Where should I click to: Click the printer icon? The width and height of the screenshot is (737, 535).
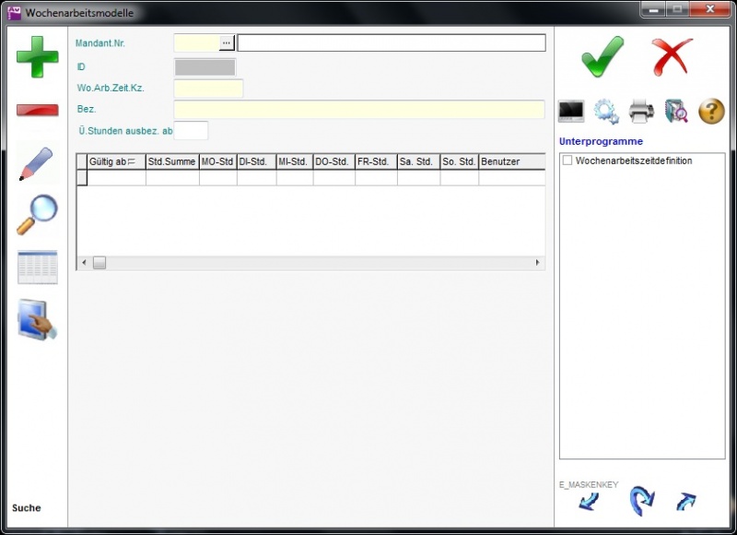click(641, 112)
